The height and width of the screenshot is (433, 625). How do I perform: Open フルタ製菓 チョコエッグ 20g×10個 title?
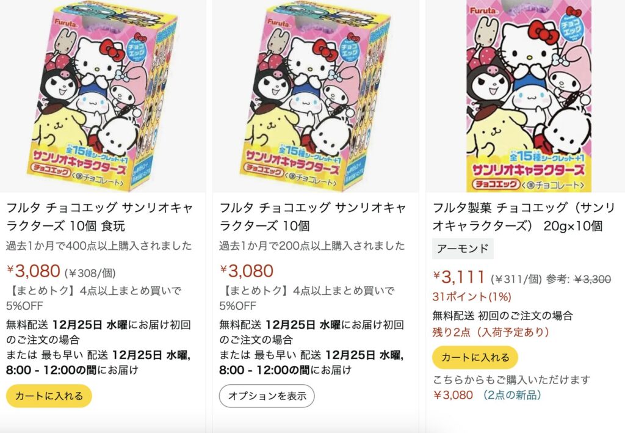click(x=524, y=216)
